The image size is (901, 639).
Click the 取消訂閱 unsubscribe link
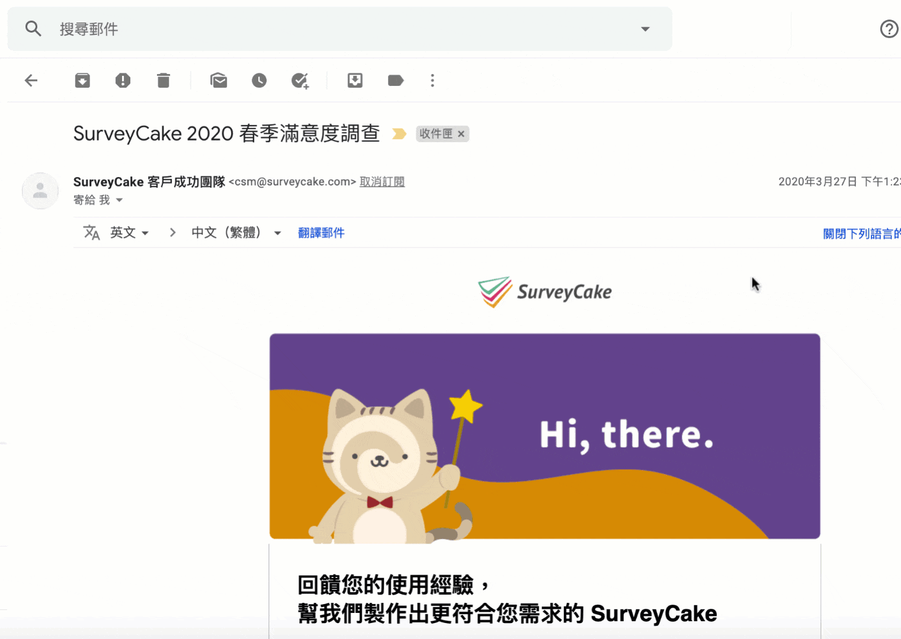click(x=382, y=182)
